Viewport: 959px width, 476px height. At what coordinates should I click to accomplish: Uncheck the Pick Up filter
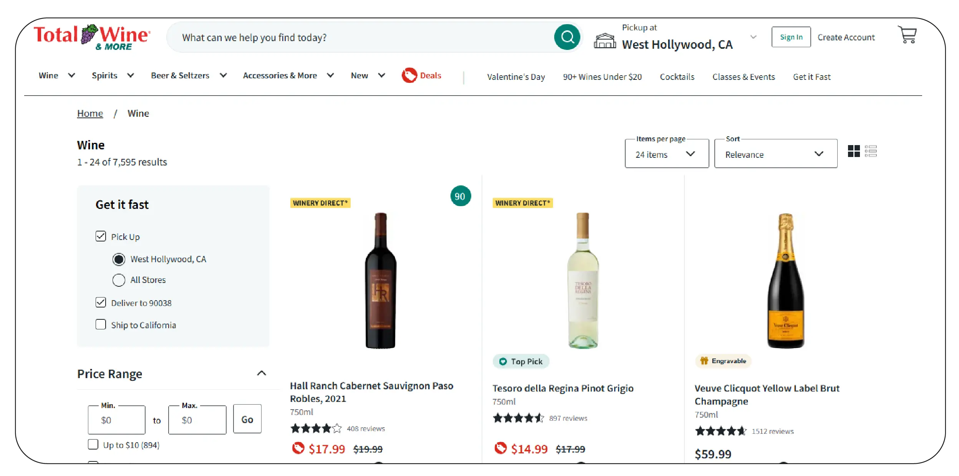point(100,236)
